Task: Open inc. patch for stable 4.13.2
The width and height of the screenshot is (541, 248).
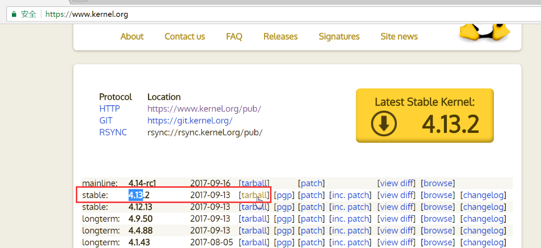Action: point(351,195)
